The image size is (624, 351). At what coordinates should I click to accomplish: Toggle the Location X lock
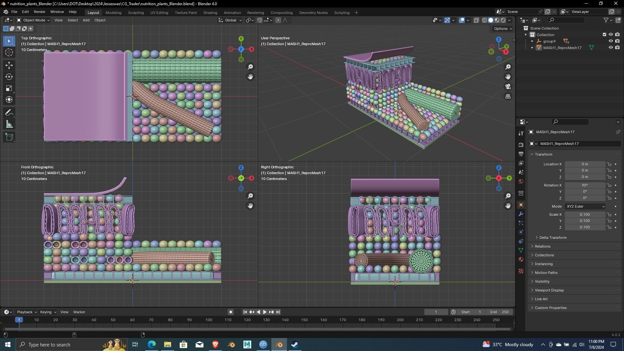click(x=609, y=164)
